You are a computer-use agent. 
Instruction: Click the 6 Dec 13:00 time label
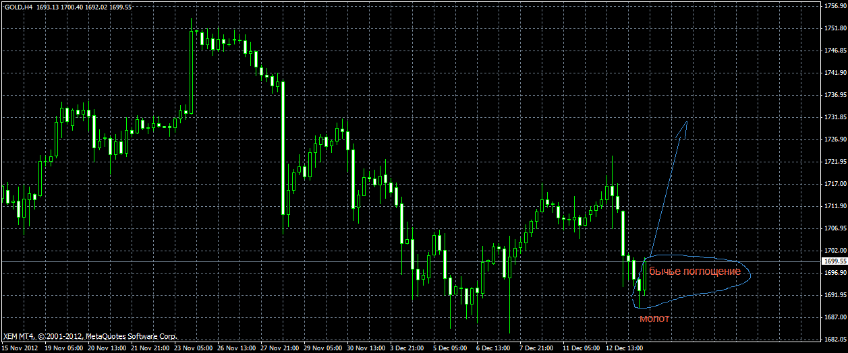[494, 348]
